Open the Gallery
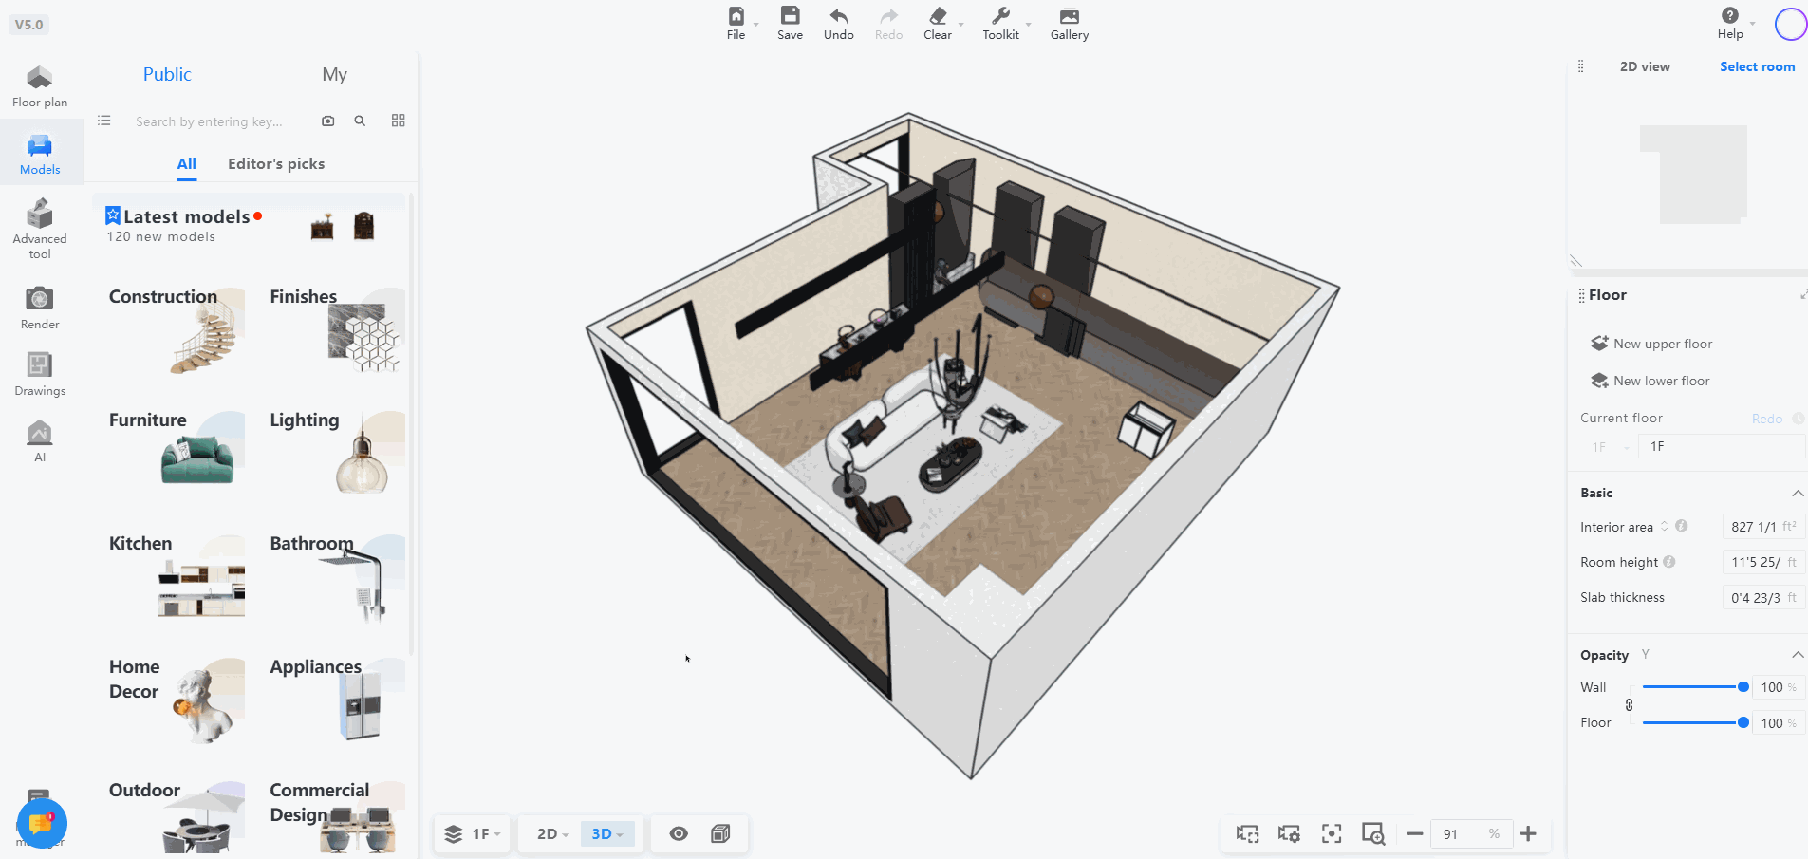This screenshot has height=859, width=1808. pos(1070,24)
